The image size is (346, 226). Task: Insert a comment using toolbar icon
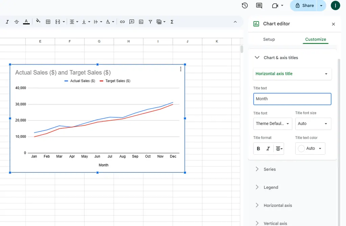(x=132, y=22)
